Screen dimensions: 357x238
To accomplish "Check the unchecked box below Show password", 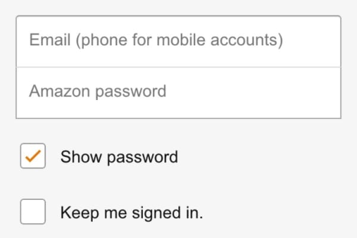I will [33, 212].
